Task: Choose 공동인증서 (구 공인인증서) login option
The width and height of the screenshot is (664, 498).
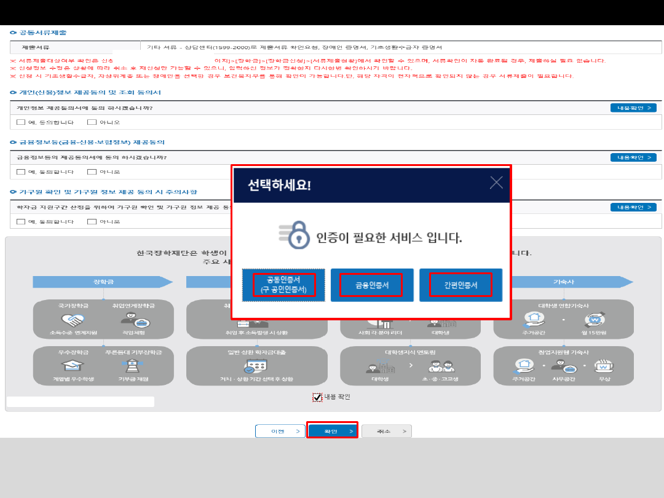Action: click(283, 285)
